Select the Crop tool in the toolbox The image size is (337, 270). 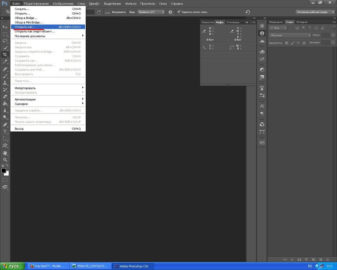click(5, 55)
